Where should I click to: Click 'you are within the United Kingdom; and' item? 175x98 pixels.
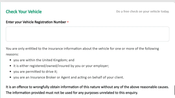pyautogui.click(x=44, y=60)
